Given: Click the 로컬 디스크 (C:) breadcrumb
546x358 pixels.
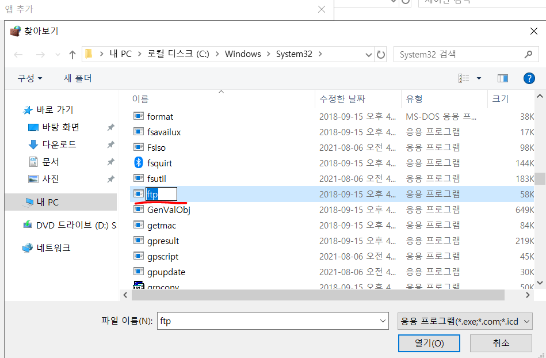Looking at the screenshot, I should pyautogui.click(x=178, y=54).
